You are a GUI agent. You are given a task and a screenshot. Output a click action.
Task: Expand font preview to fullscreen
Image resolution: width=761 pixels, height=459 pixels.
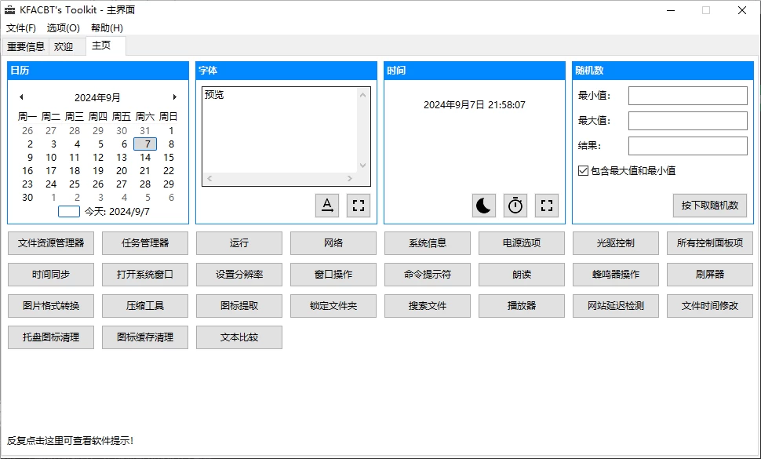pos(359,206)
